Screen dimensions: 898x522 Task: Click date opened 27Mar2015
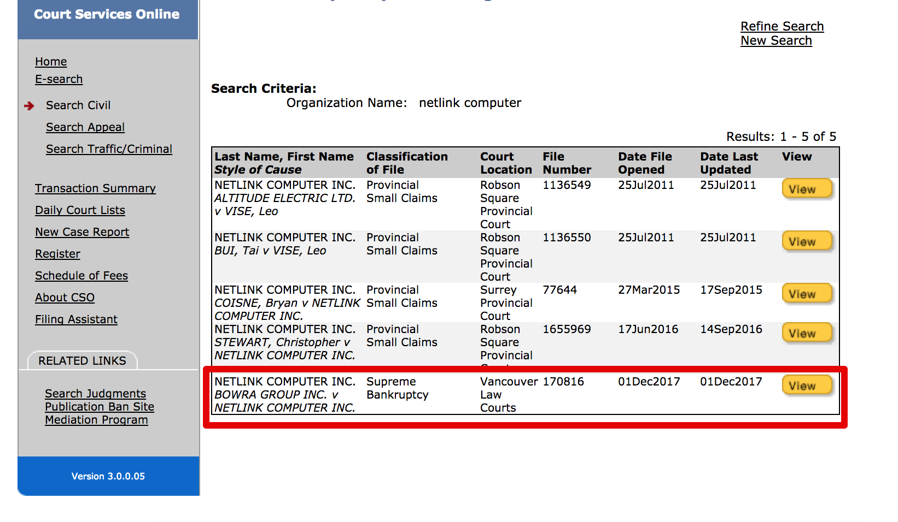coord(649,290)
